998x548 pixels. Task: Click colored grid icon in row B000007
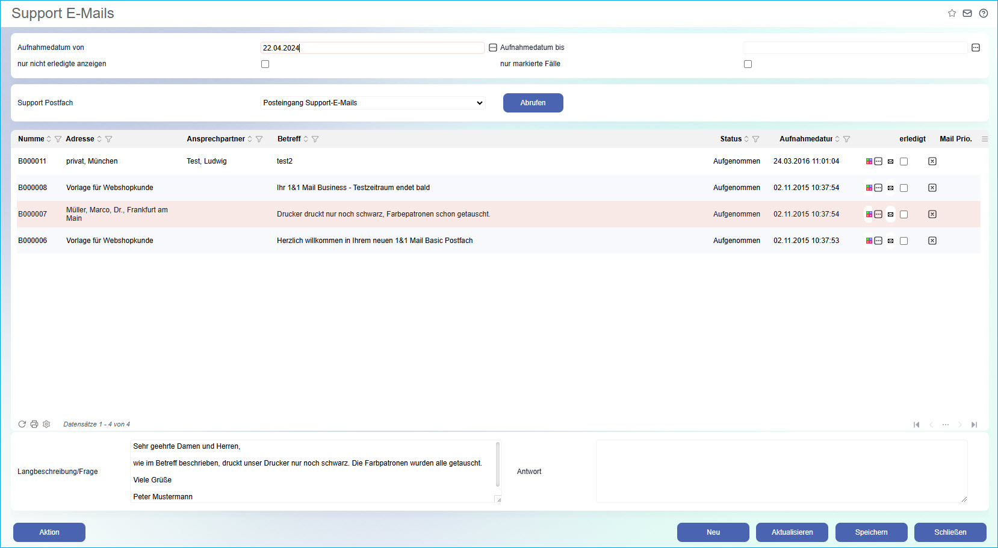pyautogui.click(x=869, y=214)
